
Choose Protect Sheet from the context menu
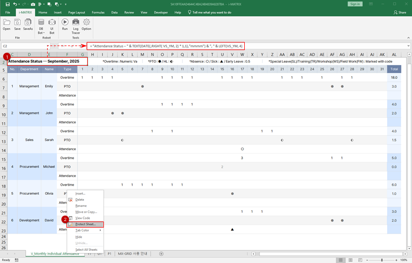click(x=85, y=224)
